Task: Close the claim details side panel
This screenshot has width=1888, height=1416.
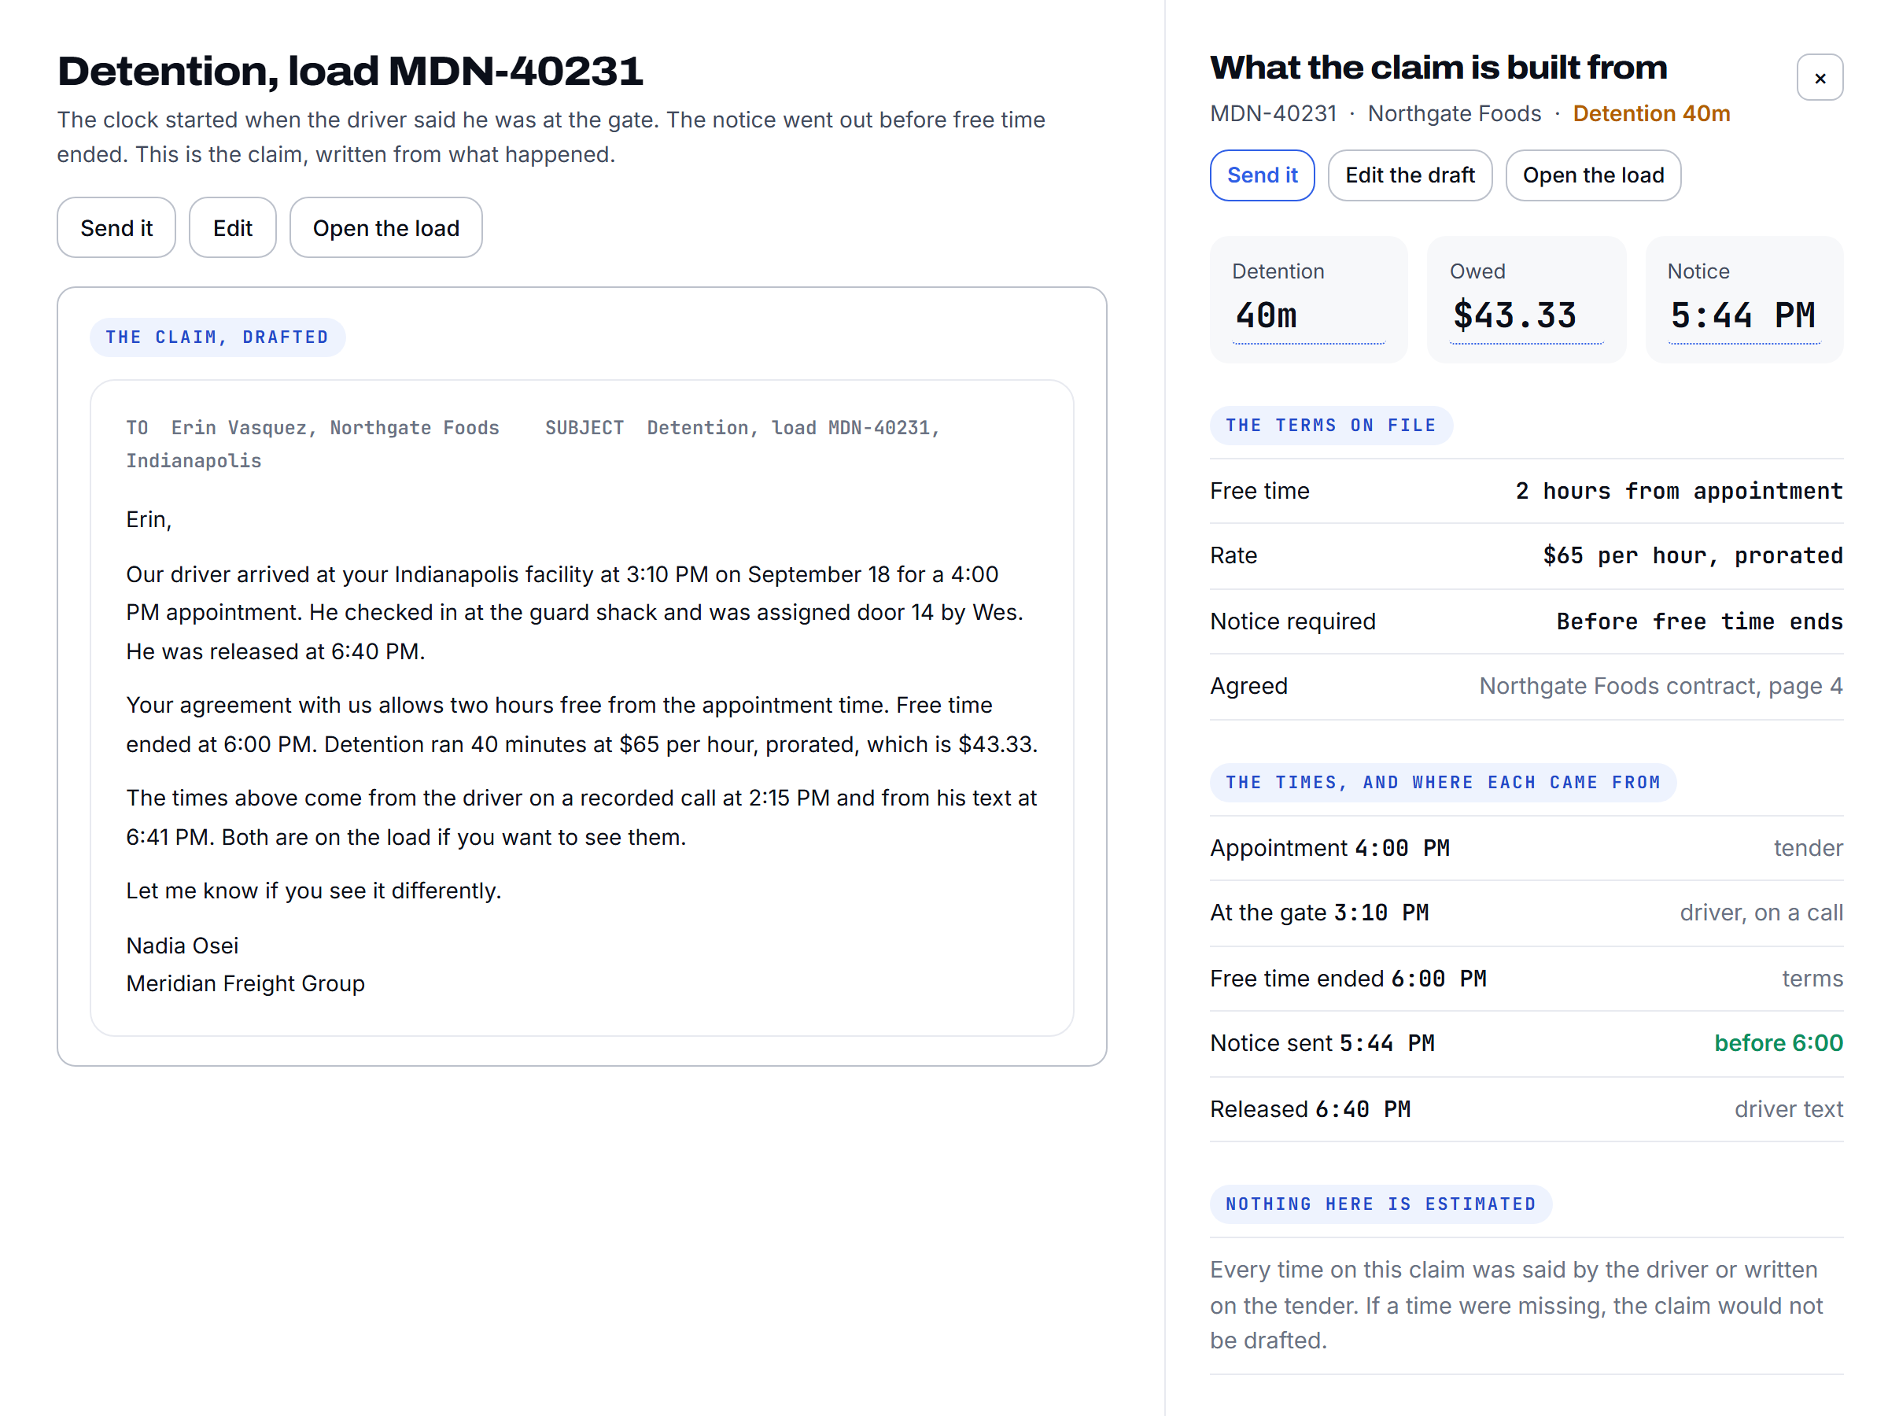Action: 1820,78
